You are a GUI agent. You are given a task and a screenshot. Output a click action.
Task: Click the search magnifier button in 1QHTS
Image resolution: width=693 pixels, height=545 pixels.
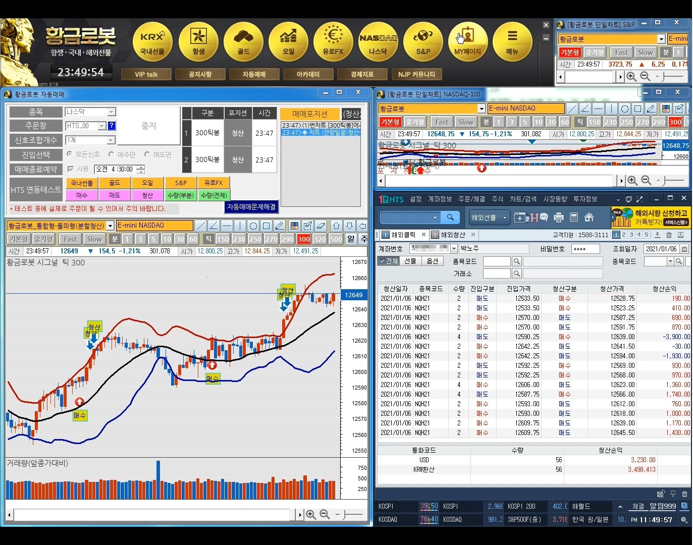tap(450, 217)
